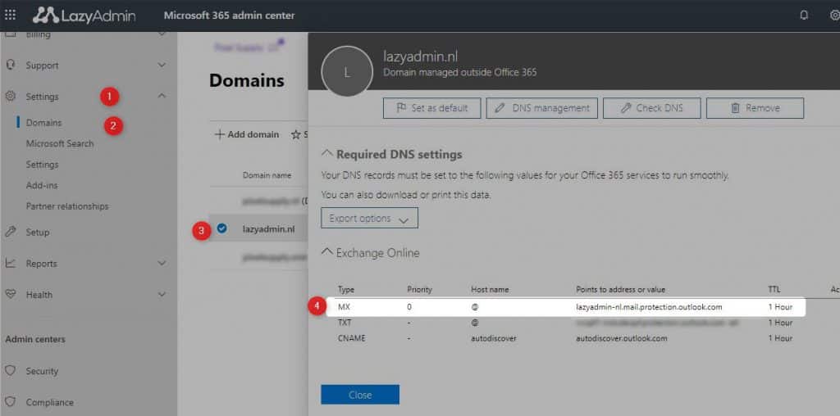840x416 pixels.
Task: Click the Compliance shield icon
Action: click(10, 402)
